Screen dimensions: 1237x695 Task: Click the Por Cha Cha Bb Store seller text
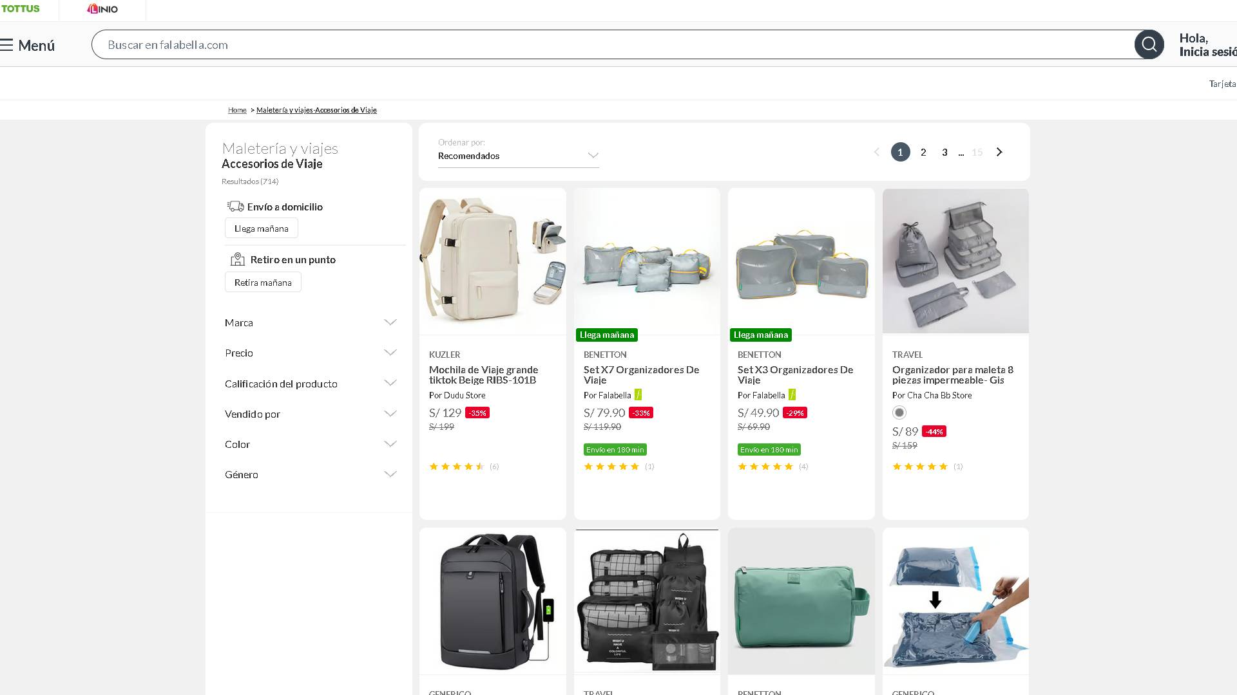(x=932, y=395)
